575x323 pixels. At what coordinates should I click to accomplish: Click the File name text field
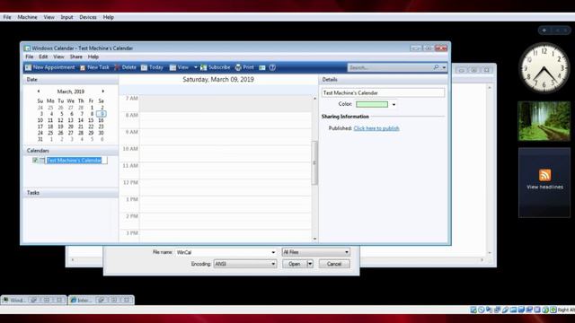pos(223,252)
